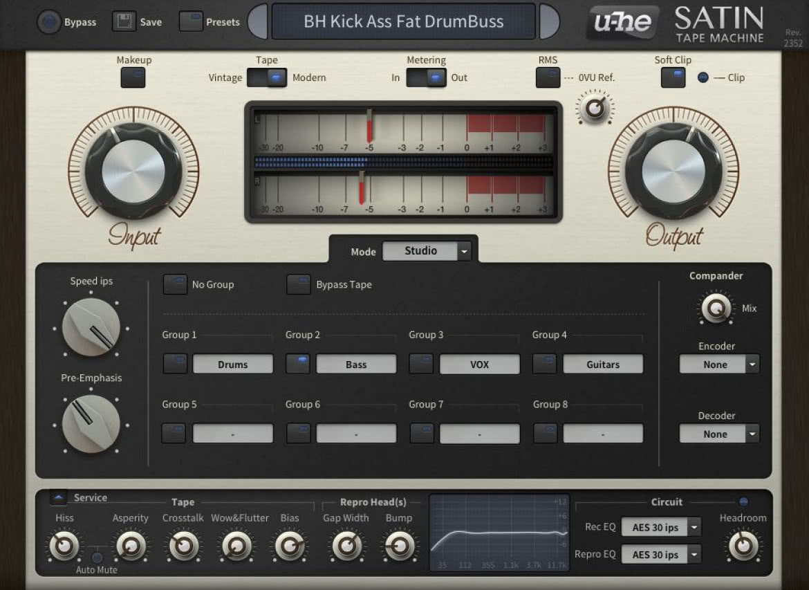Click the Pre-Emphasis knob
Screen dimensions: 809x590
[91, 424]
